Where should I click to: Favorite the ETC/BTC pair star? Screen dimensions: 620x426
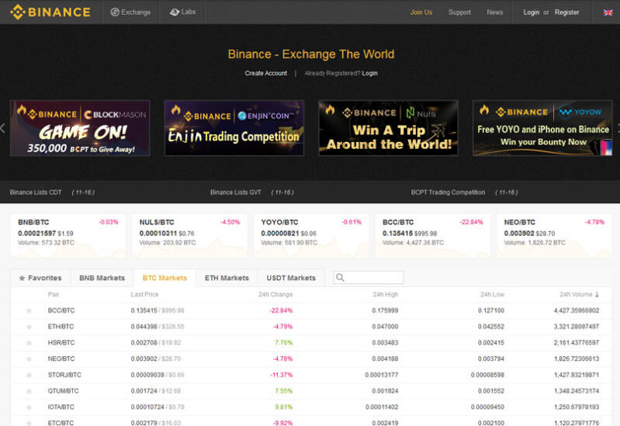[29, 423]
